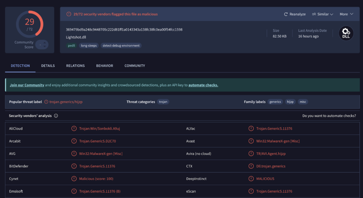Select the RELATIONS tab

pos(75,66)
